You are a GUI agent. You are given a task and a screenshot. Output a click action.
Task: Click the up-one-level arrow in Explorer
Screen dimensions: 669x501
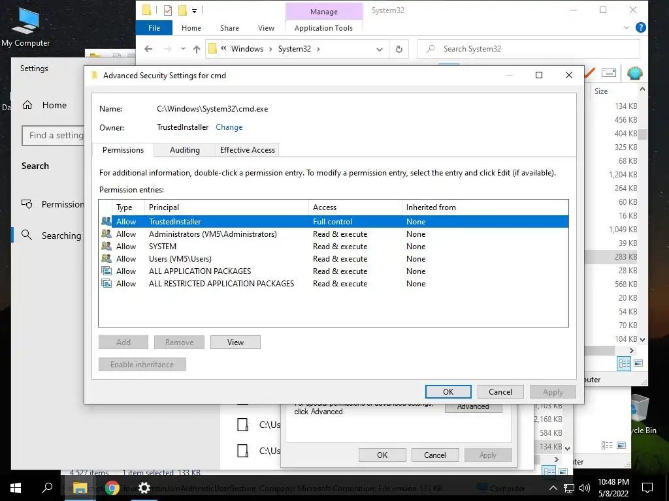196,49
